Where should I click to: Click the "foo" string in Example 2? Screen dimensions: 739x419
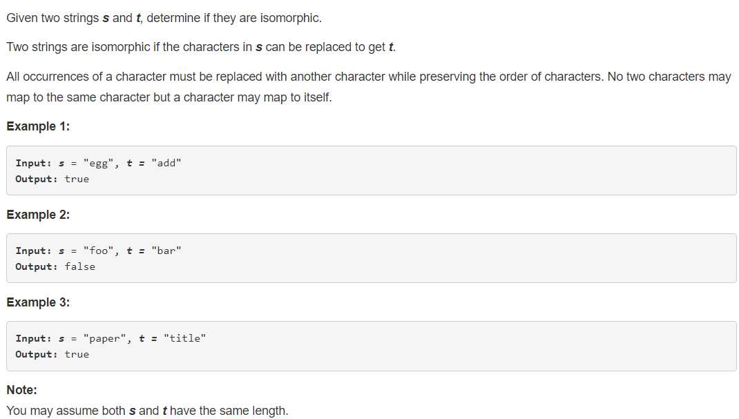click(99, 251)
